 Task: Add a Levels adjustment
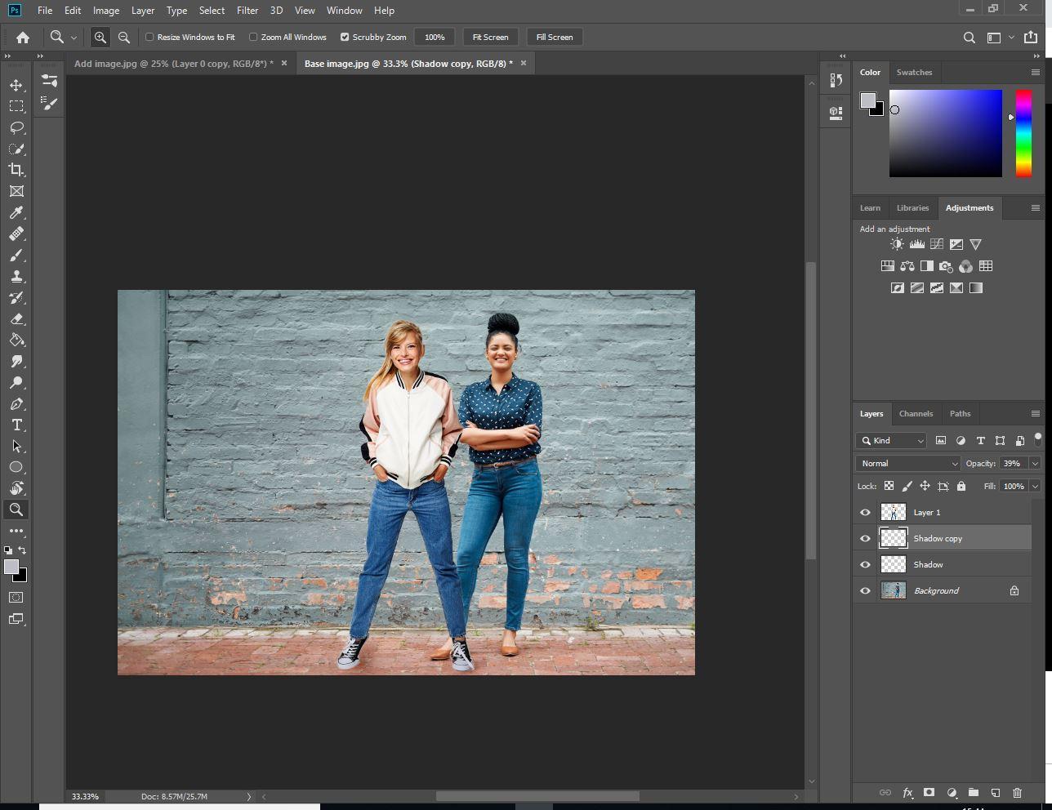point(916,244)
